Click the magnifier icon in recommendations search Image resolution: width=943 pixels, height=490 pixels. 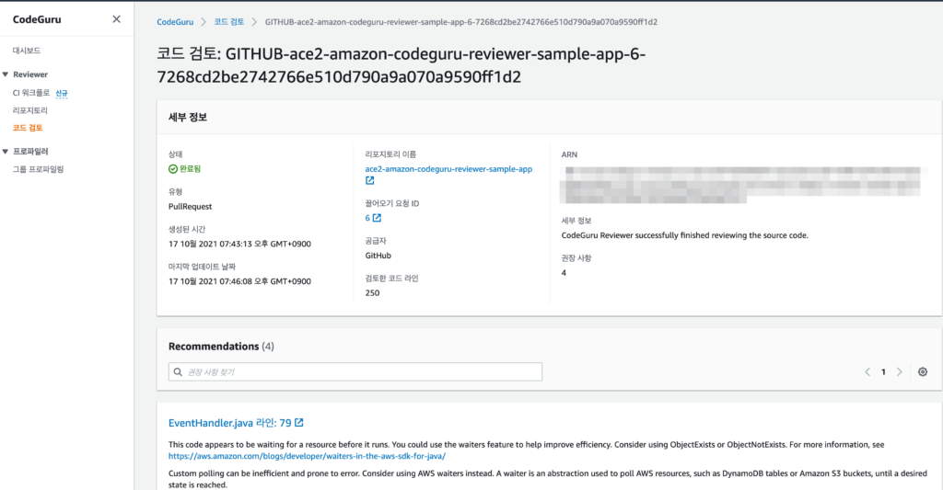(x=178, y=371)
